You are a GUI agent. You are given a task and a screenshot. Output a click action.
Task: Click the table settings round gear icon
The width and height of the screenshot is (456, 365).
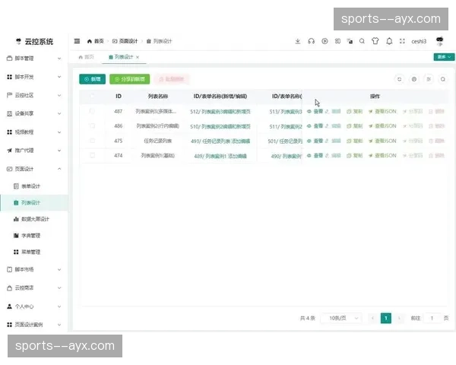pyautogui.click(x=414, y=79)
